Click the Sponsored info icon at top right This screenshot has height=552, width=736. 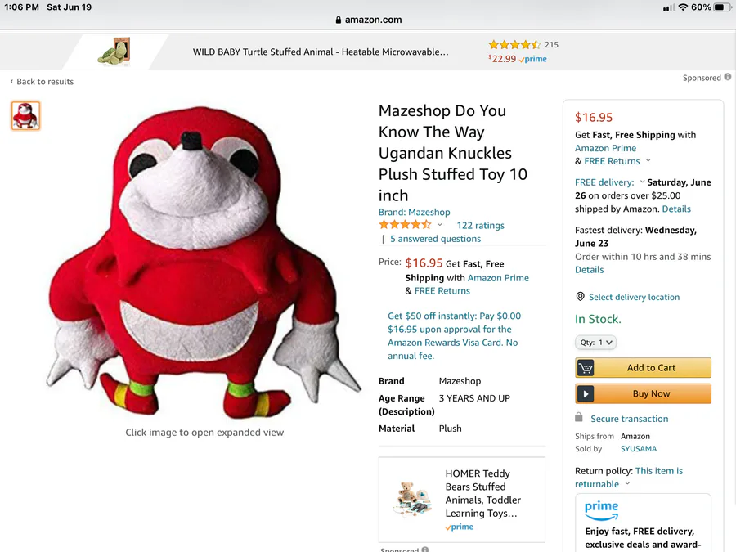[x=727, y=78]
